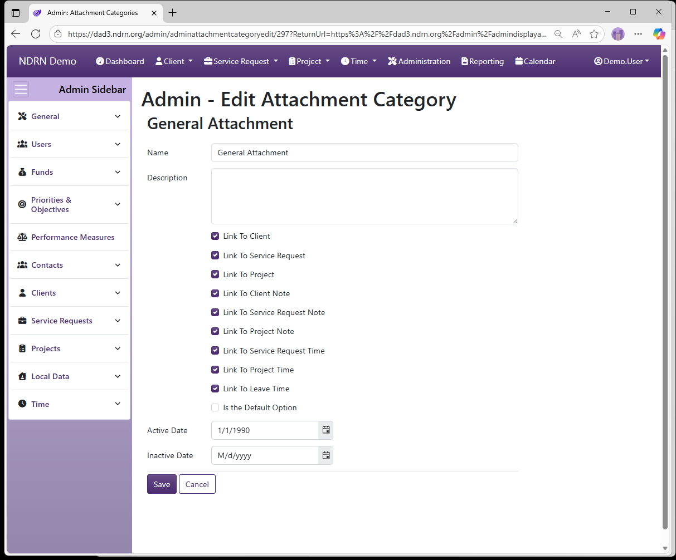Image resolution: width=676 pixels, height=560 pixels.
Task: Uncheck Link To Service Request checkbox
Action: click(215, 256)
